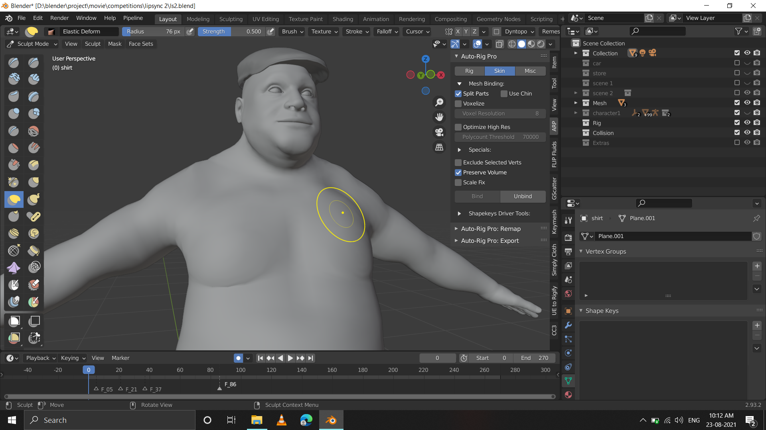Check Exclude Selected Verts
Viewport: 766px width, 430px height.
(x=458, y=162)
